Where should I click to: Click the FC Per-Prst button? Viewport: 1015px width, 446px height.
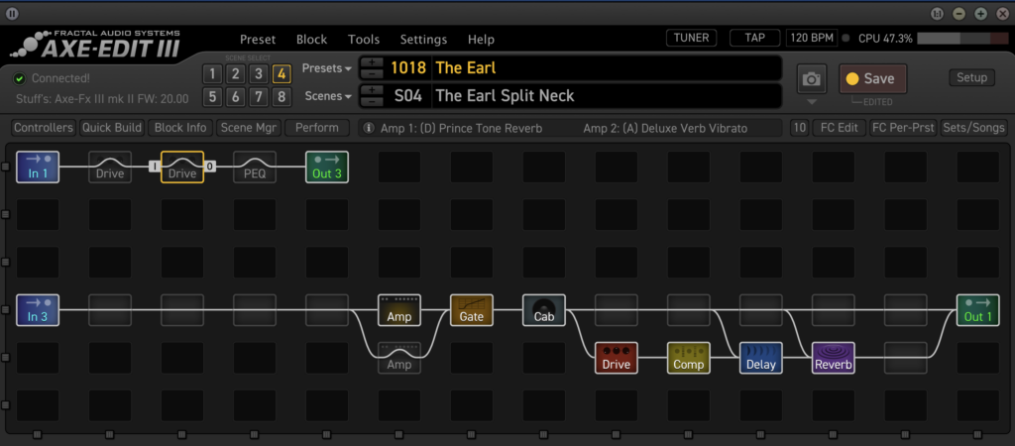(903, 128)
